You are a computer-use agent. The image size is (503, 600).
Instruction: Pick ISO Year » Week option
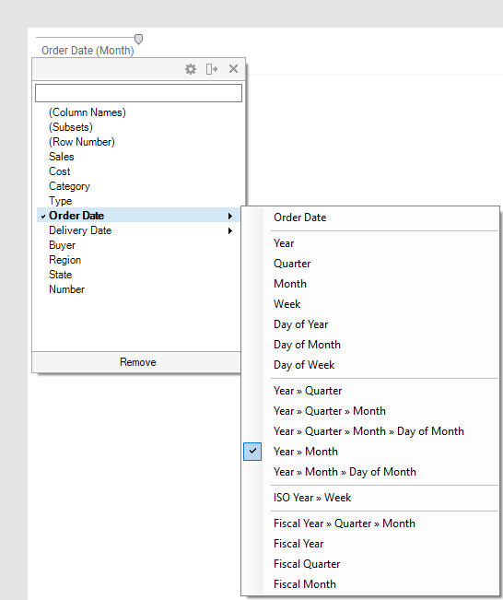pyautogui.click(x=312, y=498)
